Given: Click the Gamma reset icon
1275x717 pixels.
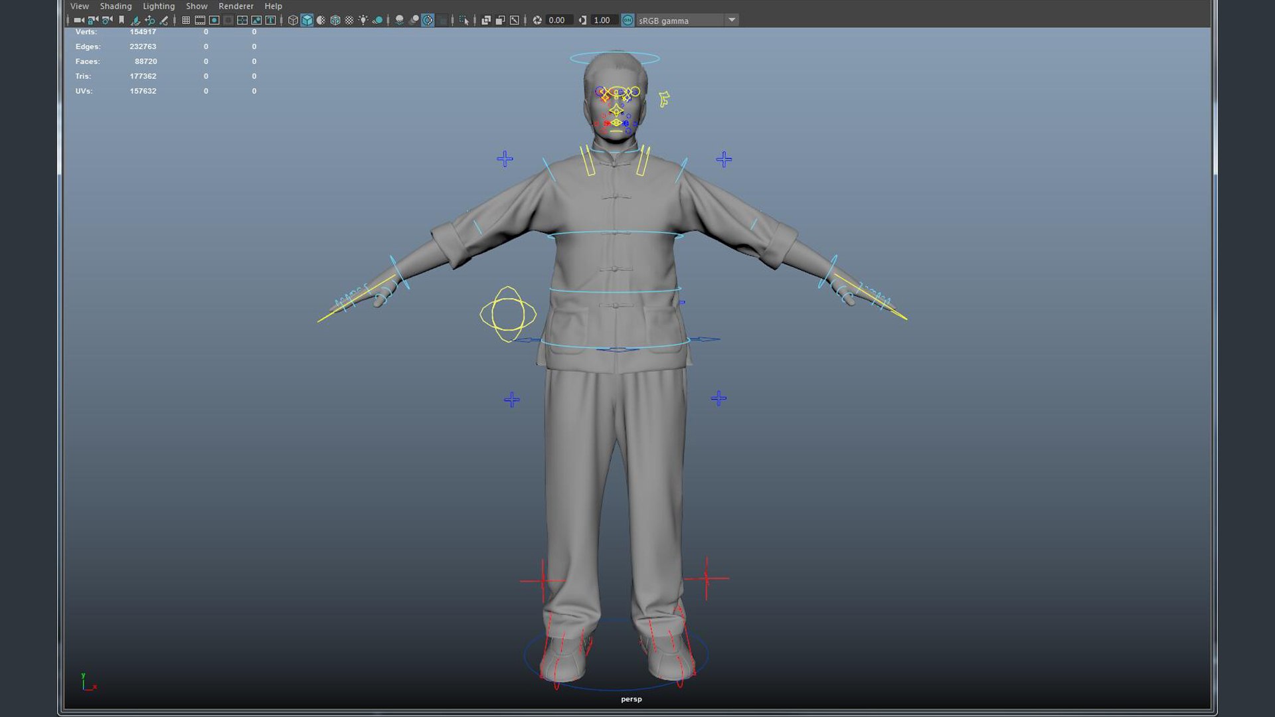Looking at the screenshot, I should click(x=582, y=21).
